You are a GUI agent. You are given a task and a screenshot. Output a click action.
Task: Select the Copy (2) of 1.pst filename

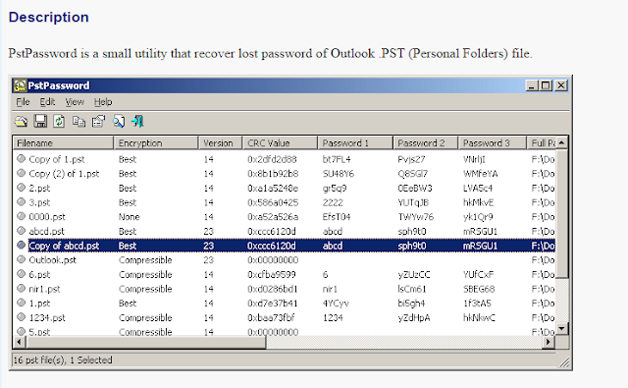(x=64, y=174)
